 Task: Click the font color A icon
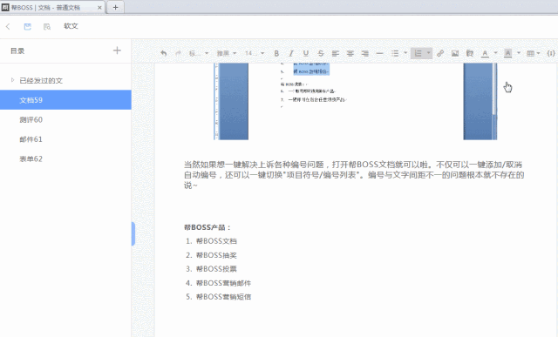485,53
